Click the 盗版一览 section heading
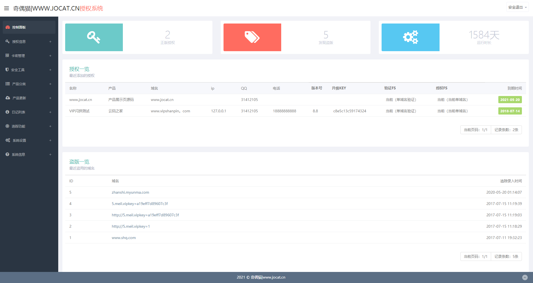533x283 pixels. (x=79, y=162)
